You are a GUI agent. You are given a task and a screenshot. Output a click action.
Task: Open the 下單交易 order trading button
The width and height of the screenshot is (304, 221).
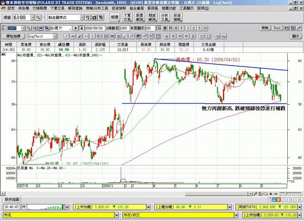click(127, 17)
